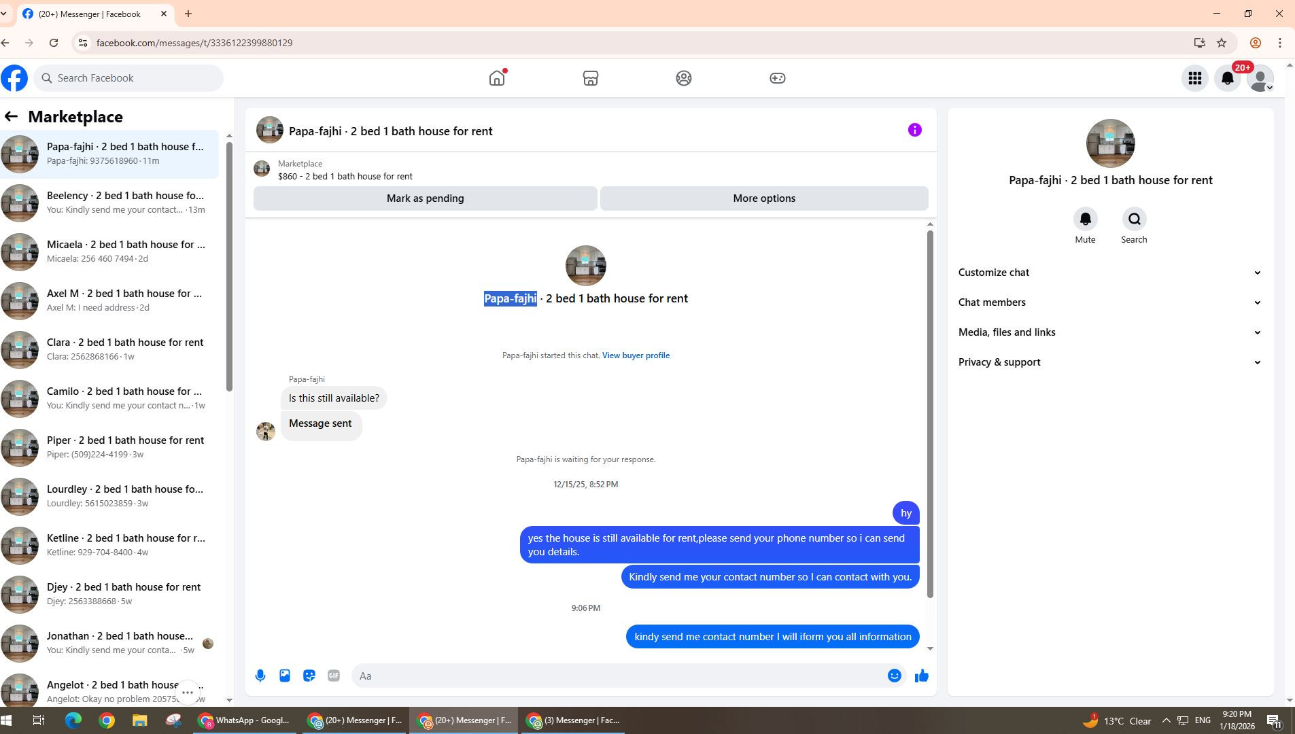Open the WhatsApp Chrome window in taskbar

(243, 720)
